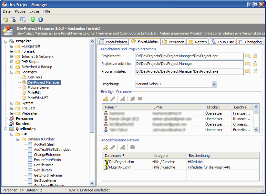
Task: Open the Umgebung dropdown
Action: (x=214, y=84)
